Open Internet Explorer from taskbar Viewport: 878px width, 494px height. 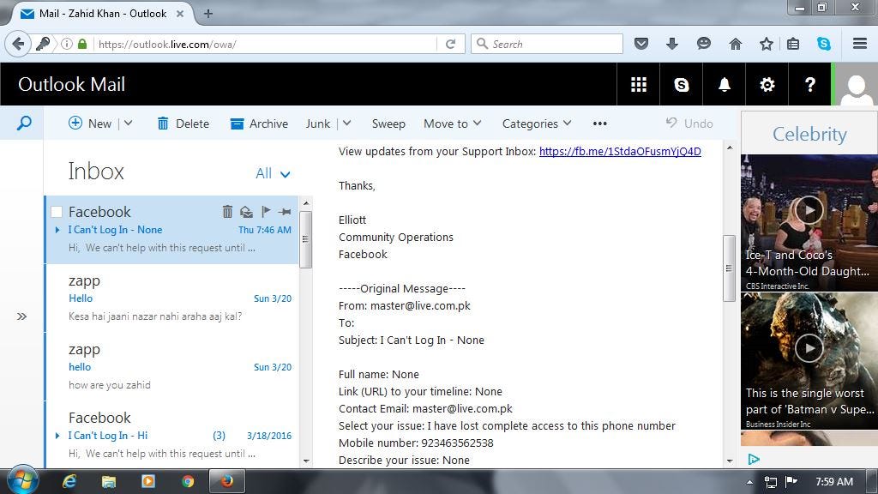coord(69,481)
